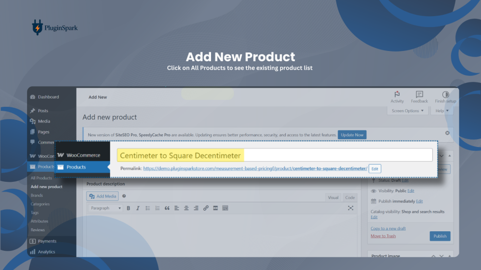Toggle the editor toolbar icon
This screenshot has width=481, height=270.
pos(225,208)
